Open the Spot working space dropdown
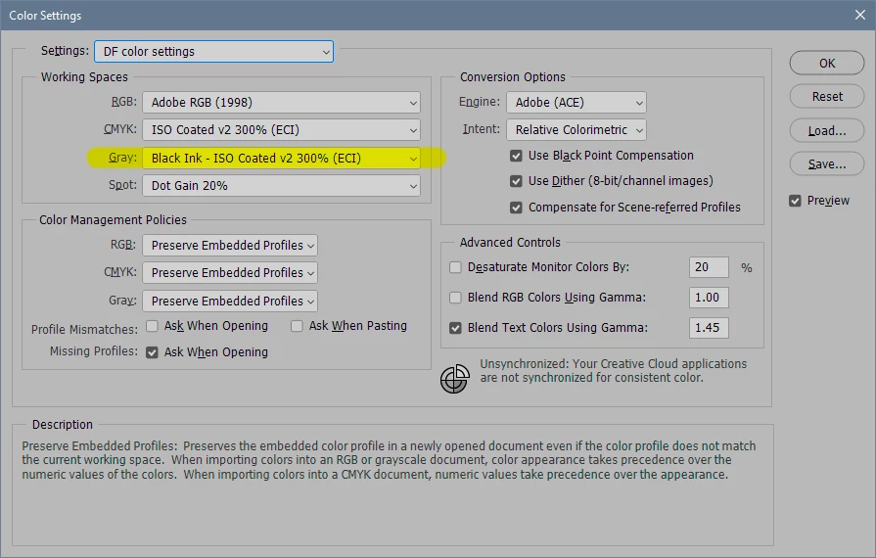876x558 pixels. tap(282, 186)
